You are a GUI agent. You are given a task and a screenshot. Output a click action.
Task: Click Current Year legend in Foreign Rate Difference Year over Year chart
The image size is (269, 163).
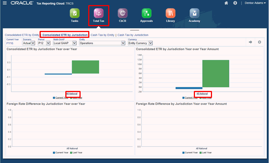pyautogui.click(x=61, y=152)
